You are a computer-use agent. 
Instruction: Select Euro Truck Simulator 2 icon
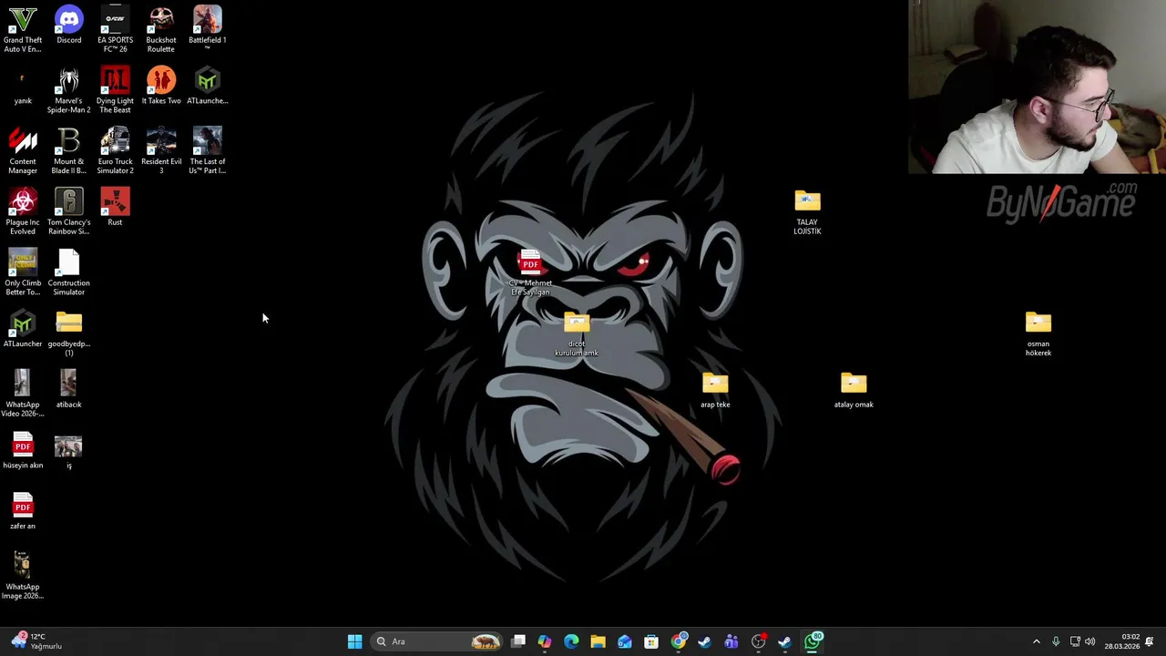pos(115,151)
